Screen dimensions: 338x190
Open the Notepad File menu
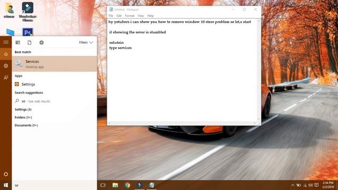pos(111,16)
